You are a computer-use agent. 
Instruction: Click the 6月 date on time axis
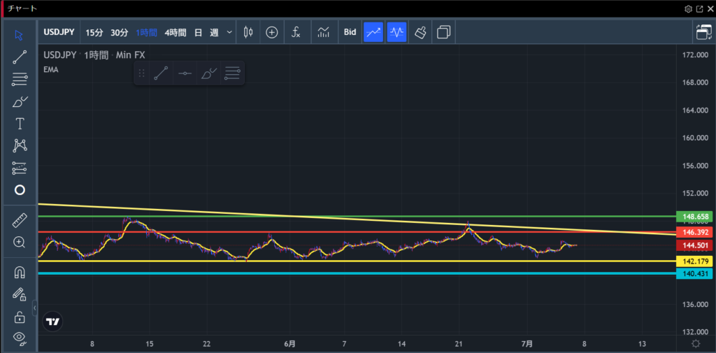289,343
